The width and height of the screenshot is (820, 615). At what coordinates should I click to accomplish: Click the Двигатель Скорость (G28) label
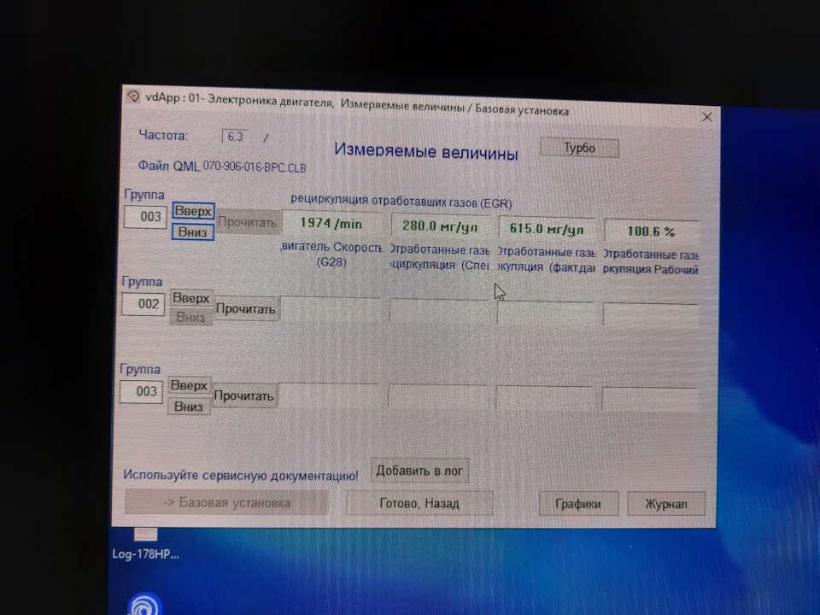pos(331,255)
